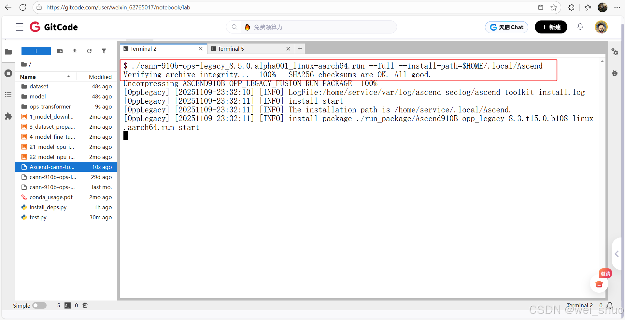The height and width of the screenshot is (320, 625).
Task: Select the 21_model_cpu_i... notebook
Action: pyautogui.click(x=66, y=147)
